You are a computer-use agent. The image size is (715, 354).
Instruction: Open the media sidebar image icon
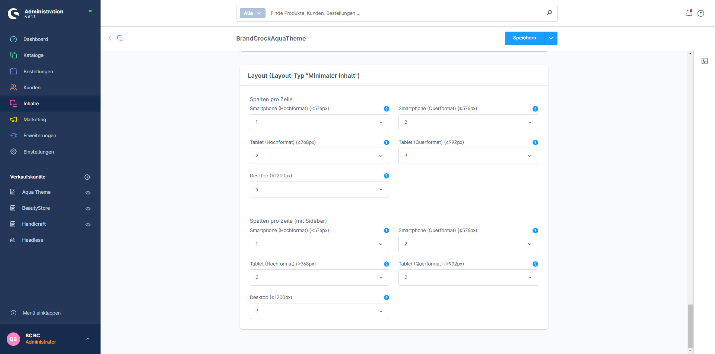coord(705,61)
